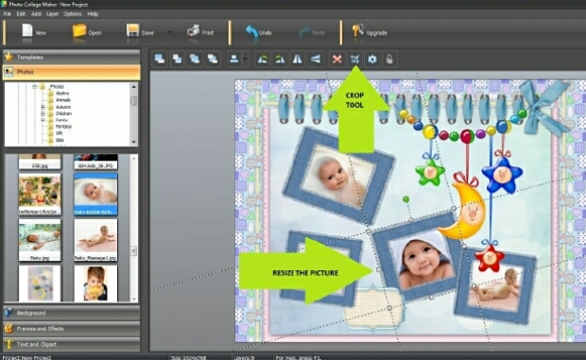
Task: Save the collage with the Save button
Action: 140,32
